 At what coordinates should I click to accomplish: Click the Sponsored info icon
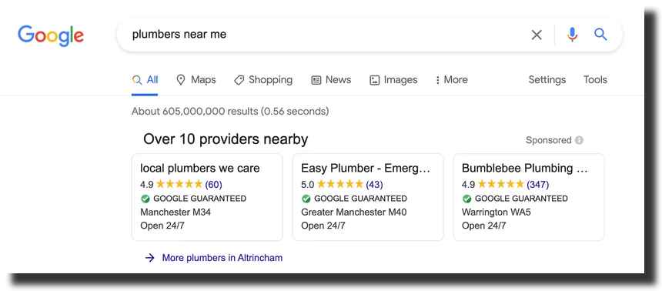click(x=579, y=140)
